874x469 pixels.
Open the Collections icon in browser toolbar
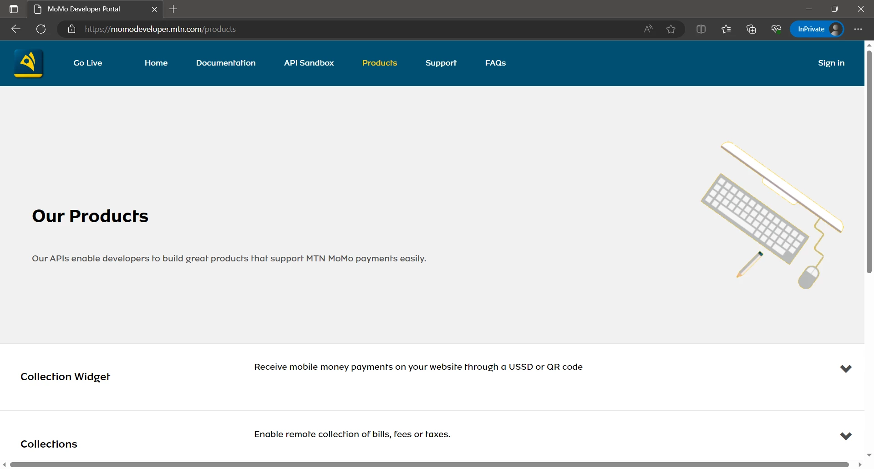point(751,29)
